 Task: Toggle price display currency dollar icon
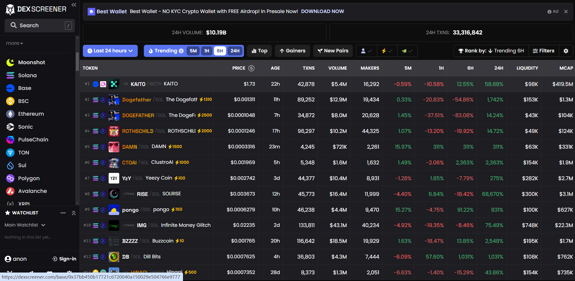tap(251, 68)
